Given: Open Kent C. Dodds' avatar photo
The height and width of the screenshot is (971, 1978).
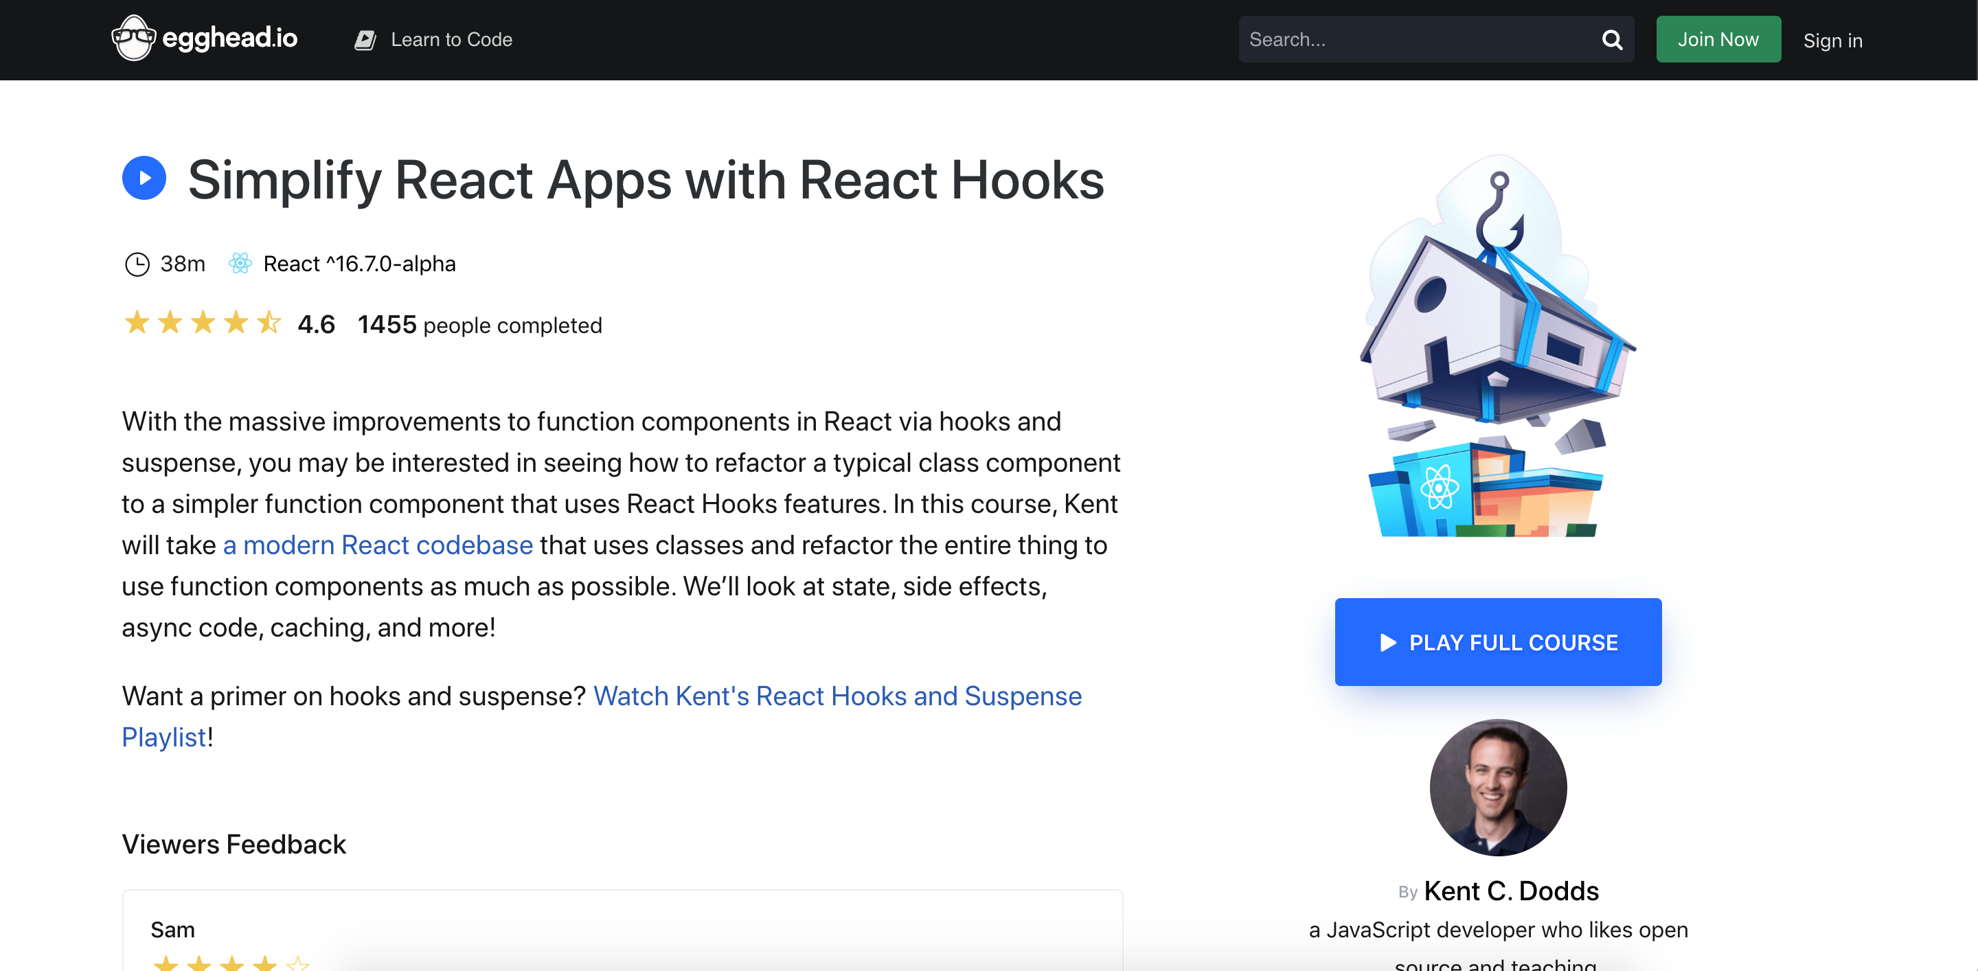Looking at the screenshot, I should pyautogui.click(x=1497, y=788).
